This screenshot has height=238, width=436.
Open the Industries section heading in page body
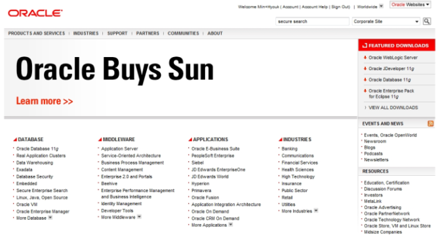click(x=297, y=139)
